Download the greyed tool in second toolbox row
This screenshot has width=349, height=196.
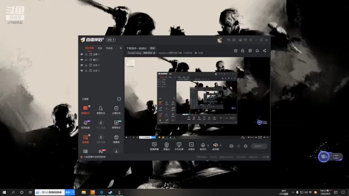click(x=101, y=125)
